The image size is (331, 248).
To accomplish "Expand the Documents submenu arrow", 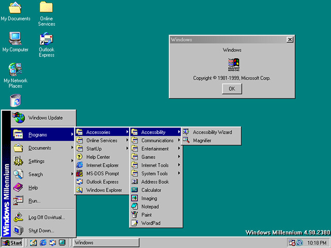I will (72, 147).
